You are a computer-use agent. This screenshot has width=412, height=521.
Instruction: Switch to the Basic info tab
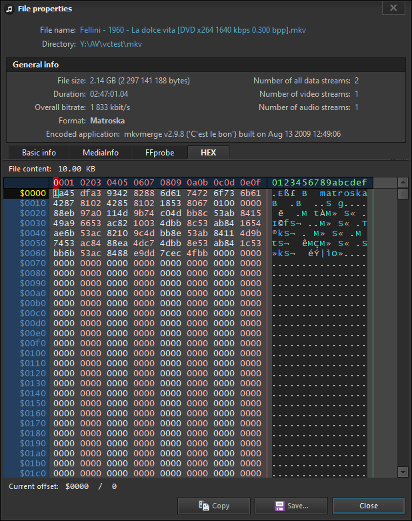[39, 153]
